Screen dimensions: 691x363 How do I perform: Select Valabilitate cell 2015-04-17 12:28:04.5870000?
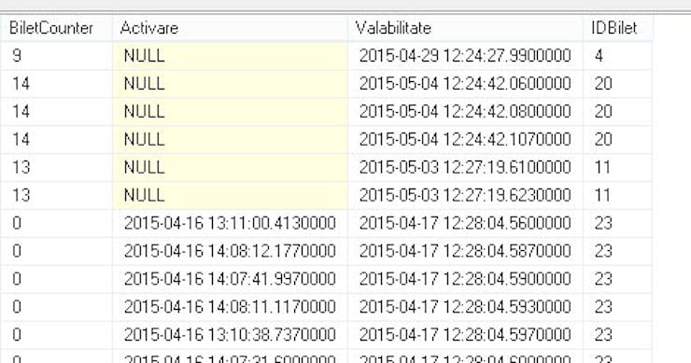click(465, 251)
